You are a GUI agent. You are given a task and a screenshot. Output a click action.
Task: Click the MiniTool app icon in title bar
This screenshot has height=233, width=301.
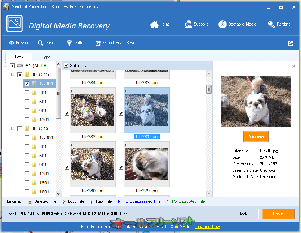(x=6, y=7)
